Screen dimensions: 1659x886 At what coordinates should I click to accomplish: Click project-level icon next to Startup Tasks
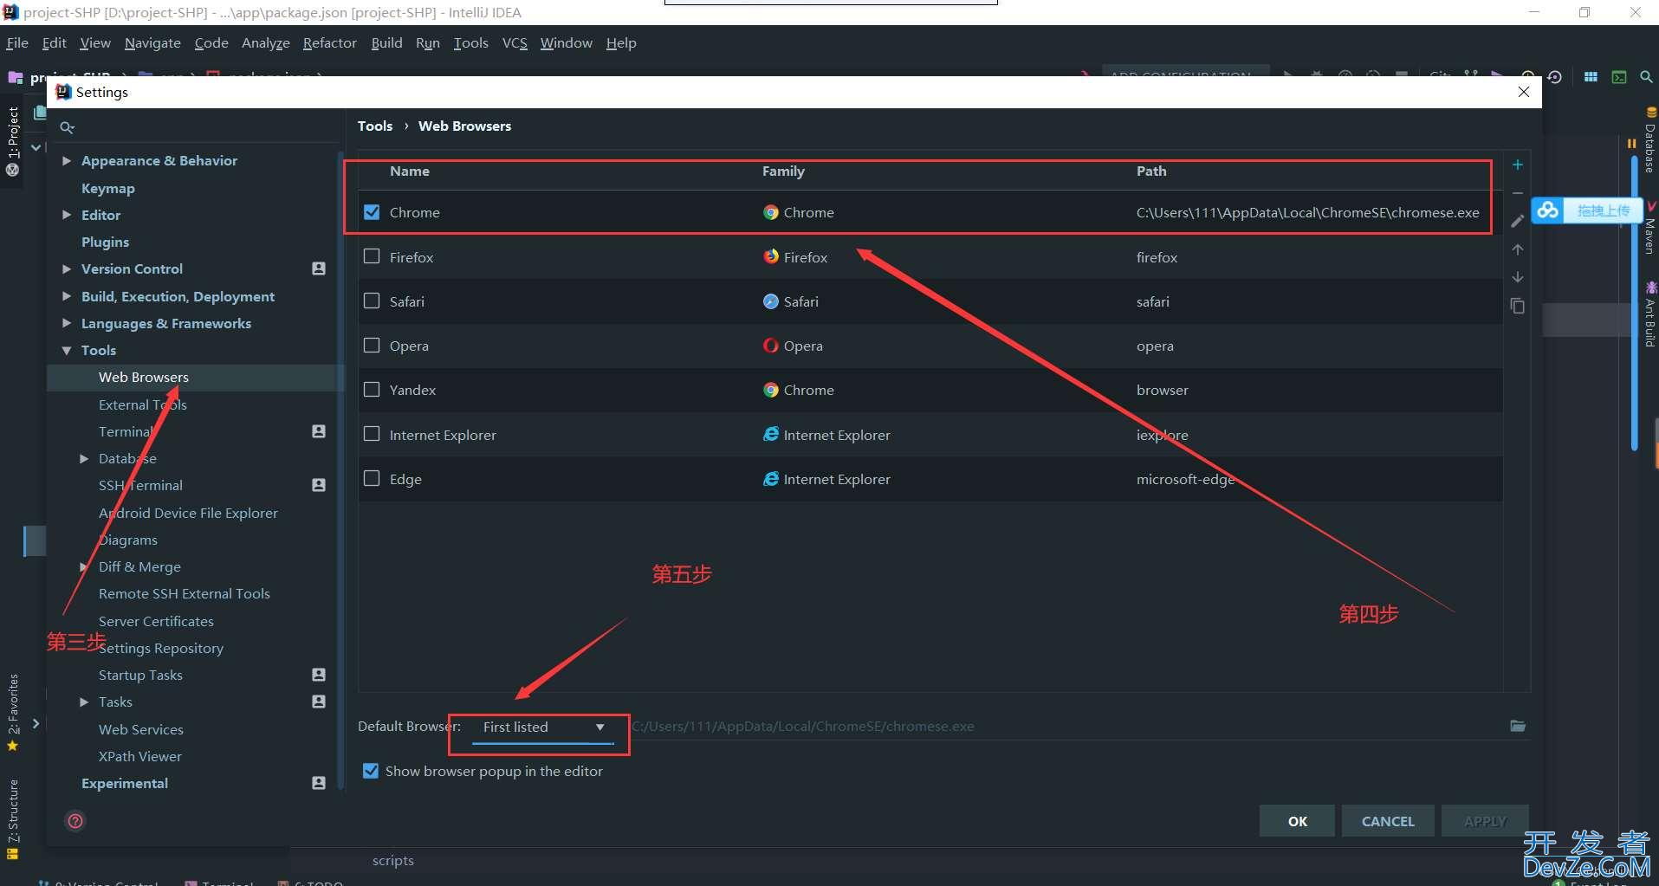[x=319, y=675]
